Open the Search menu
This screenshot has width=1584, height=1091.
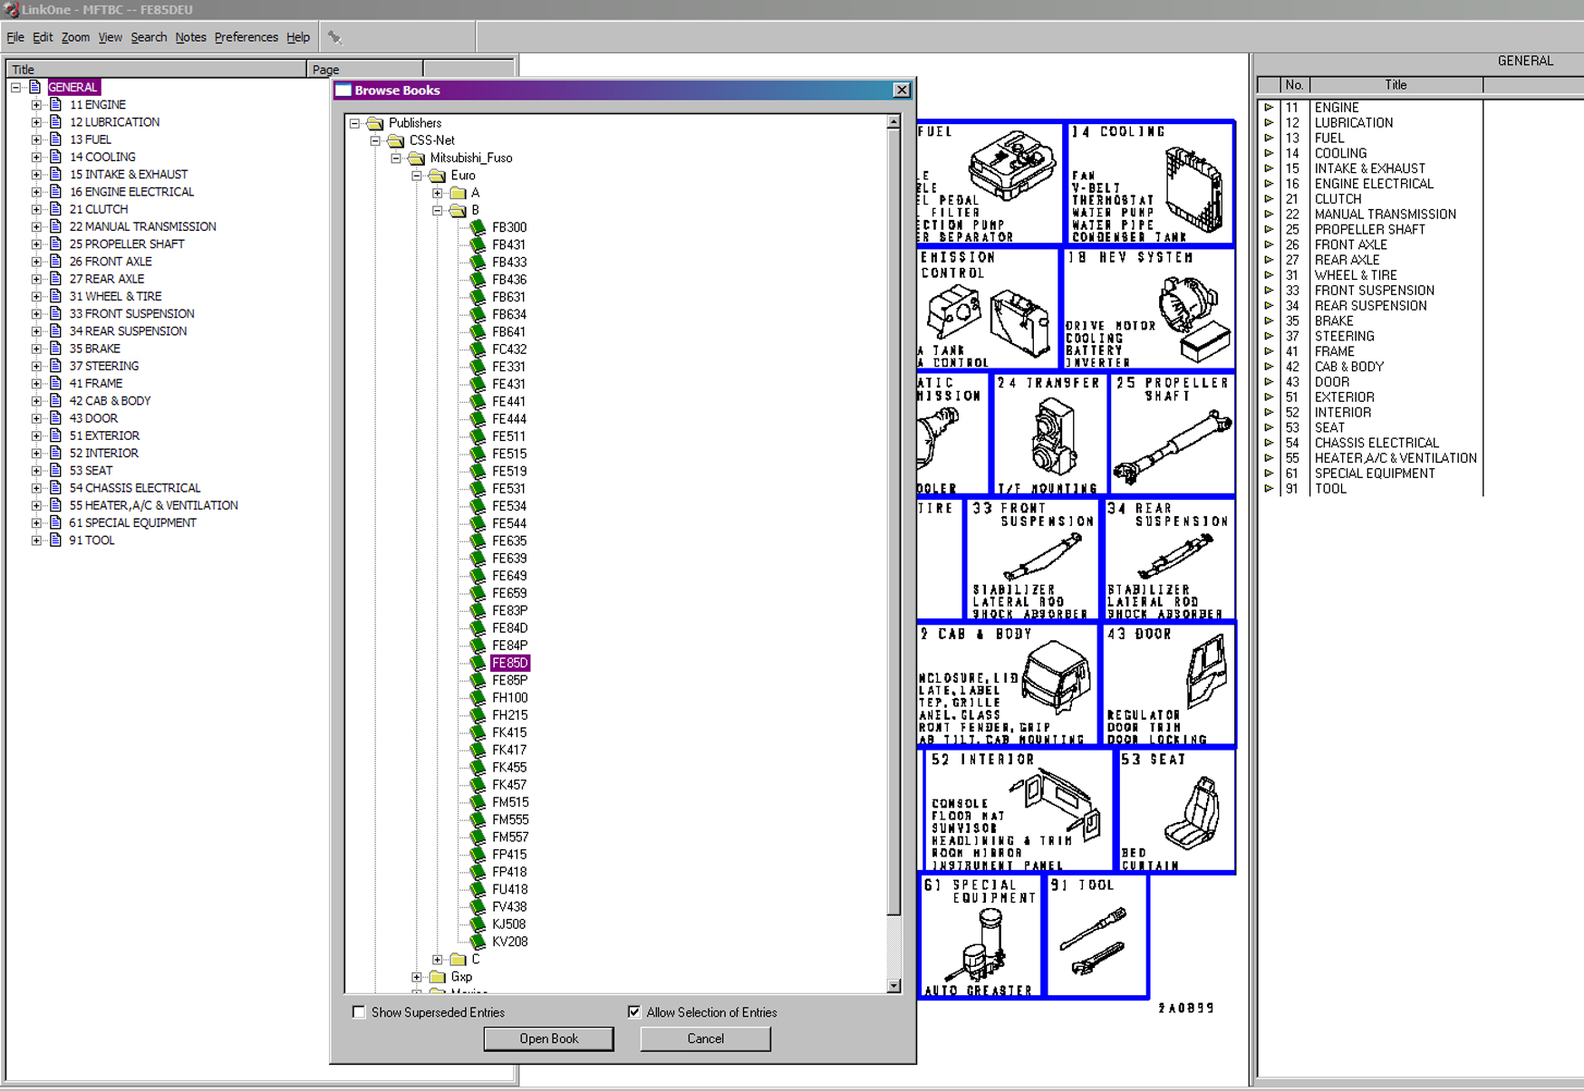[x=149, y=37]
